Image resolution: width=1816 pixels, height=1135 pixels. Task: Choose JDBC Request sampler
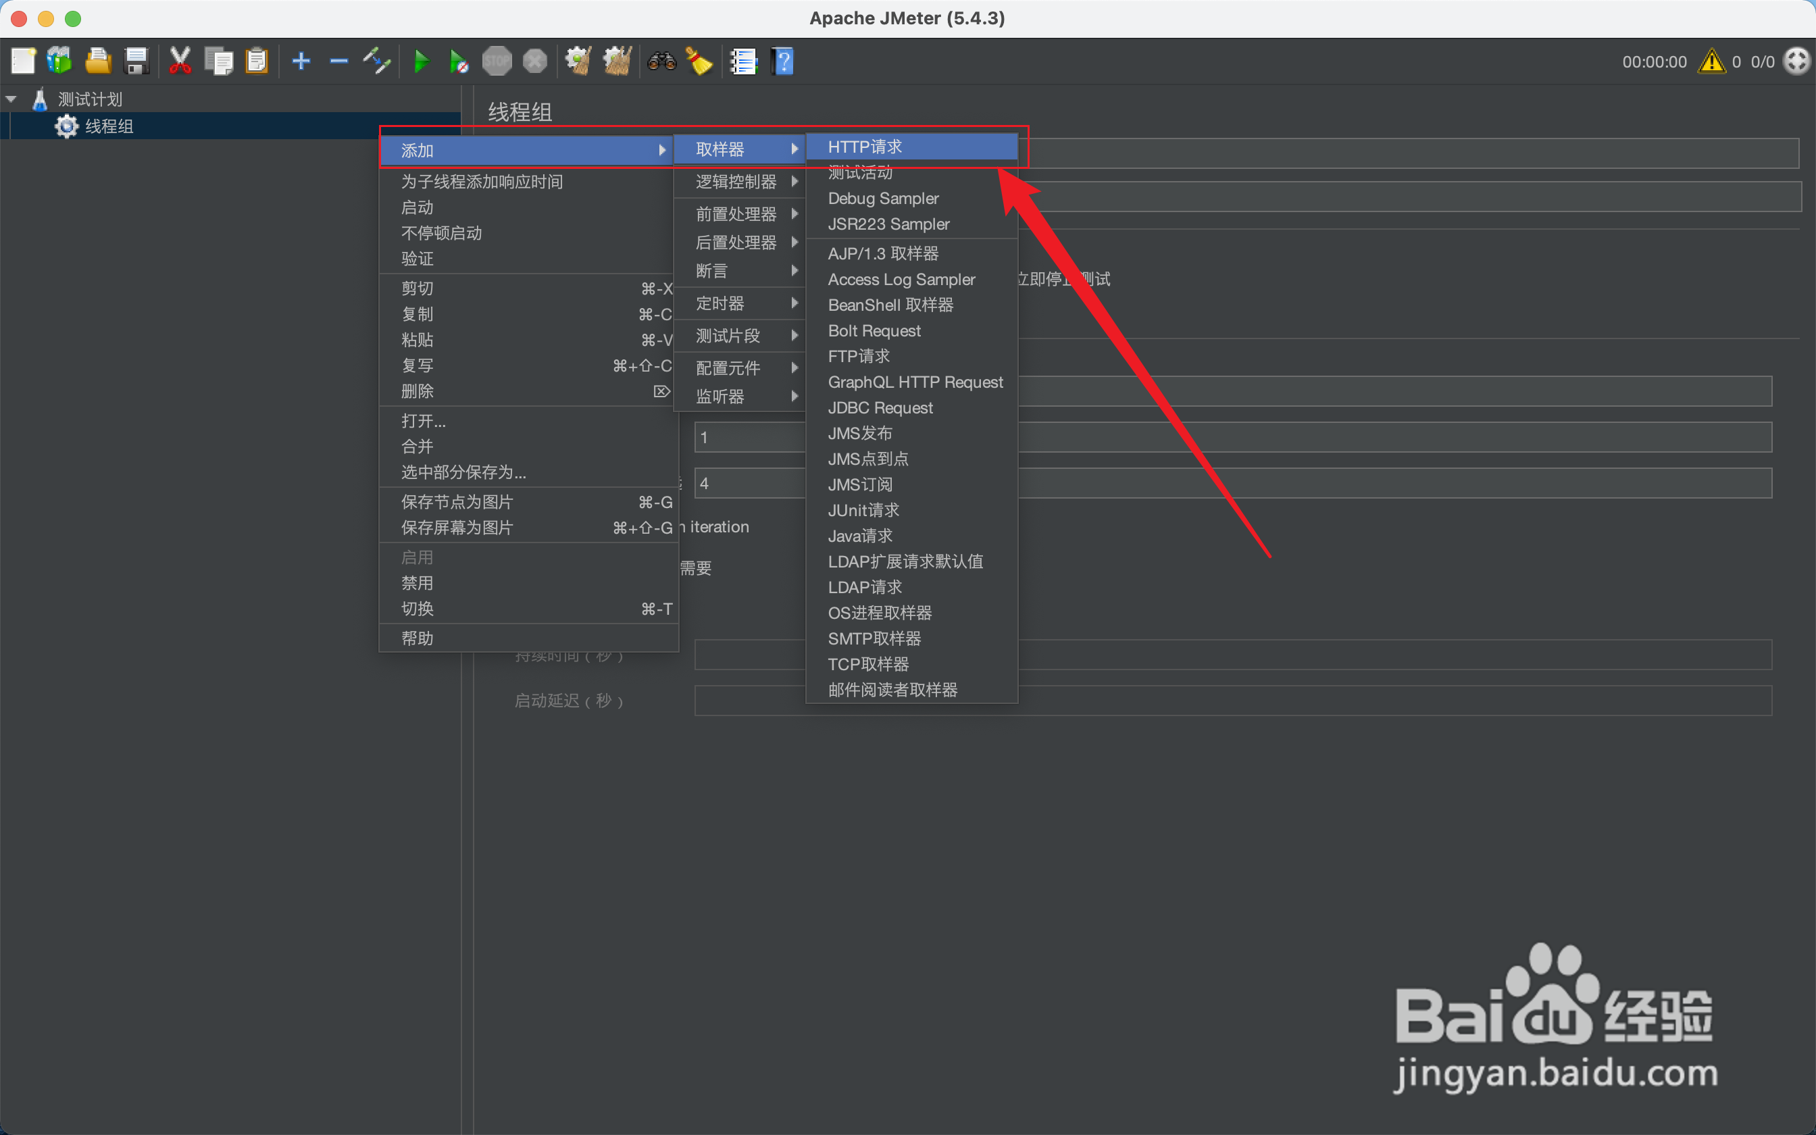(880, 407)
